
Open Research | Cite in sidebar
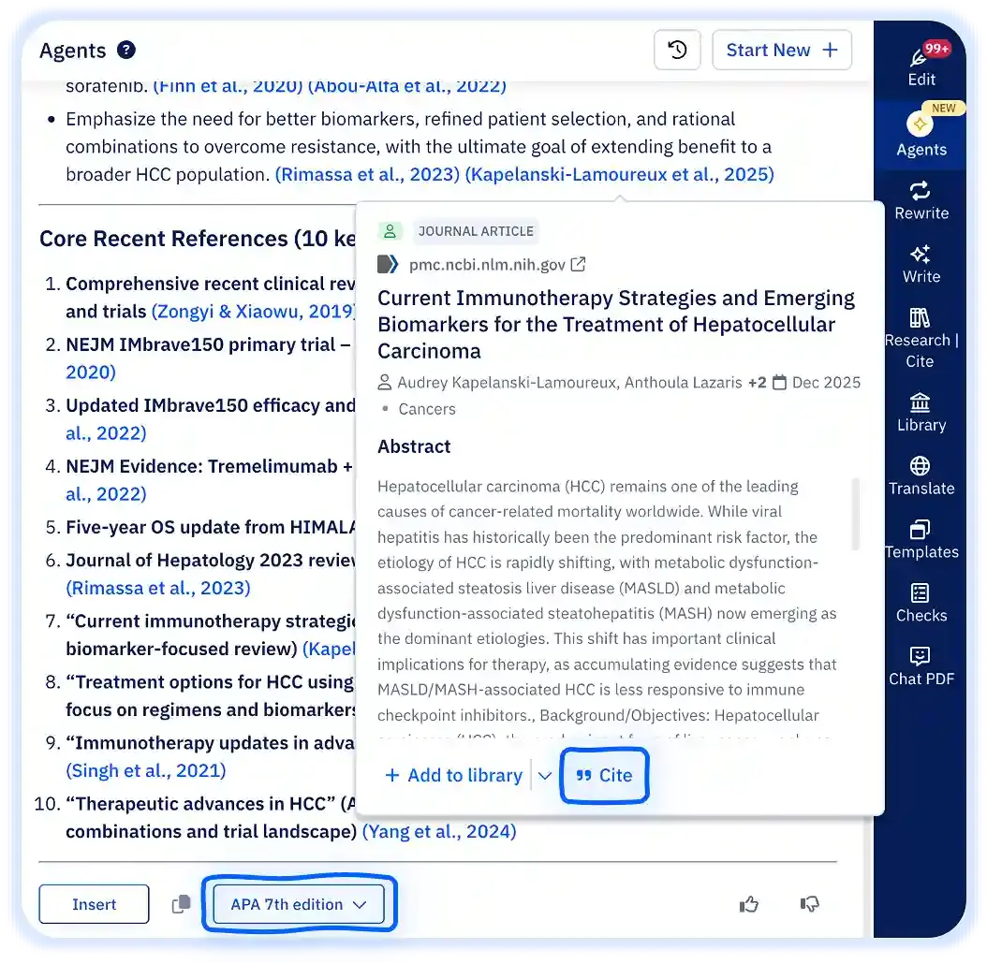(921, 339)
